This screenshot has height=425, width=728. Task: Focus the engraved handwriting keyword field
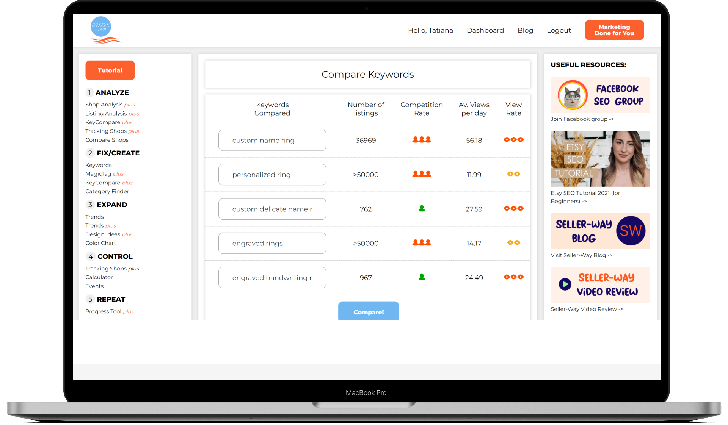point(272,278)
